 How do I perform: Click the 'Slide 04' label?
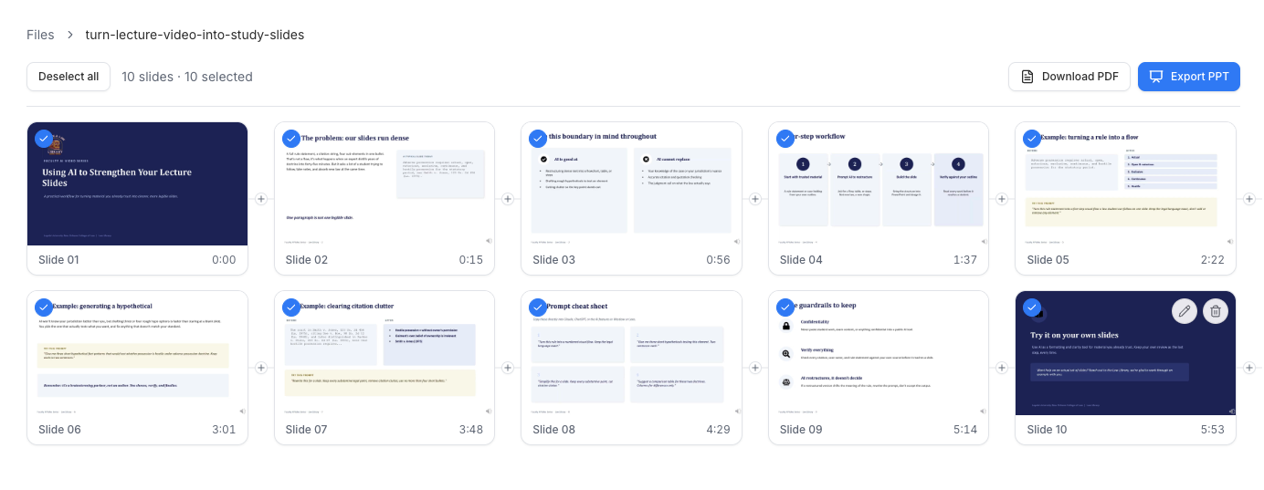(x=801, y=260)
